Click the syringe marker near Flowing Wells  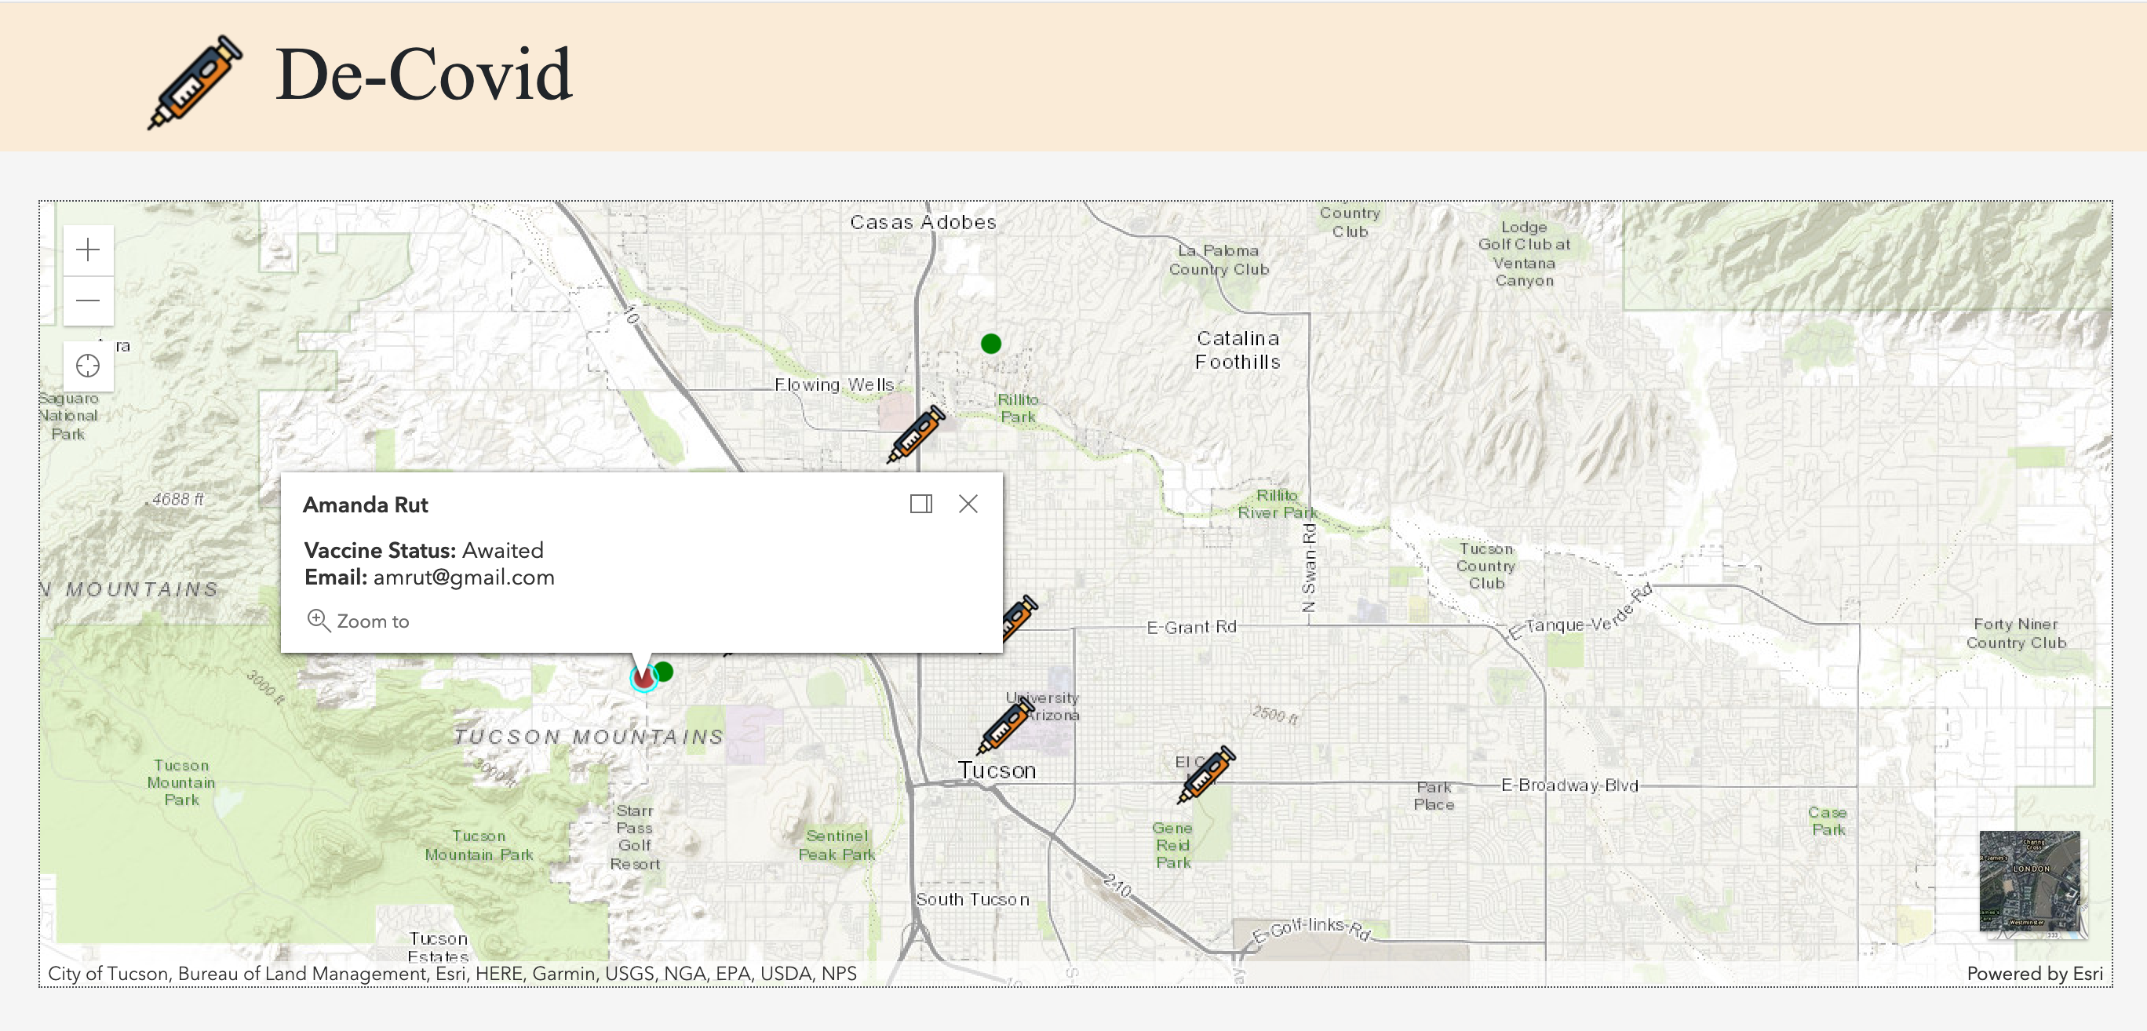tap(915, 433)
